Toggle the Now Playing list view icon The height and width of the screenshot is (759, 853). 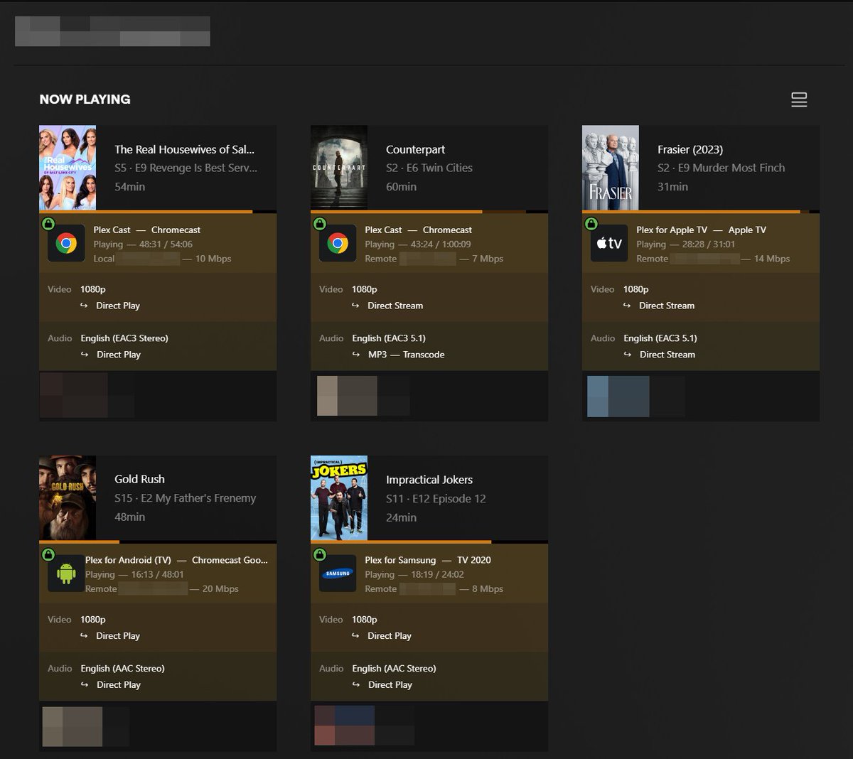click(799, 99)
